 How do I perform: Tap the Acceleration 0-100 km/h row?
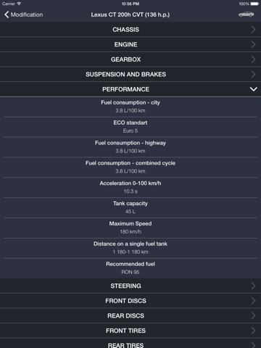coord(130,188)
